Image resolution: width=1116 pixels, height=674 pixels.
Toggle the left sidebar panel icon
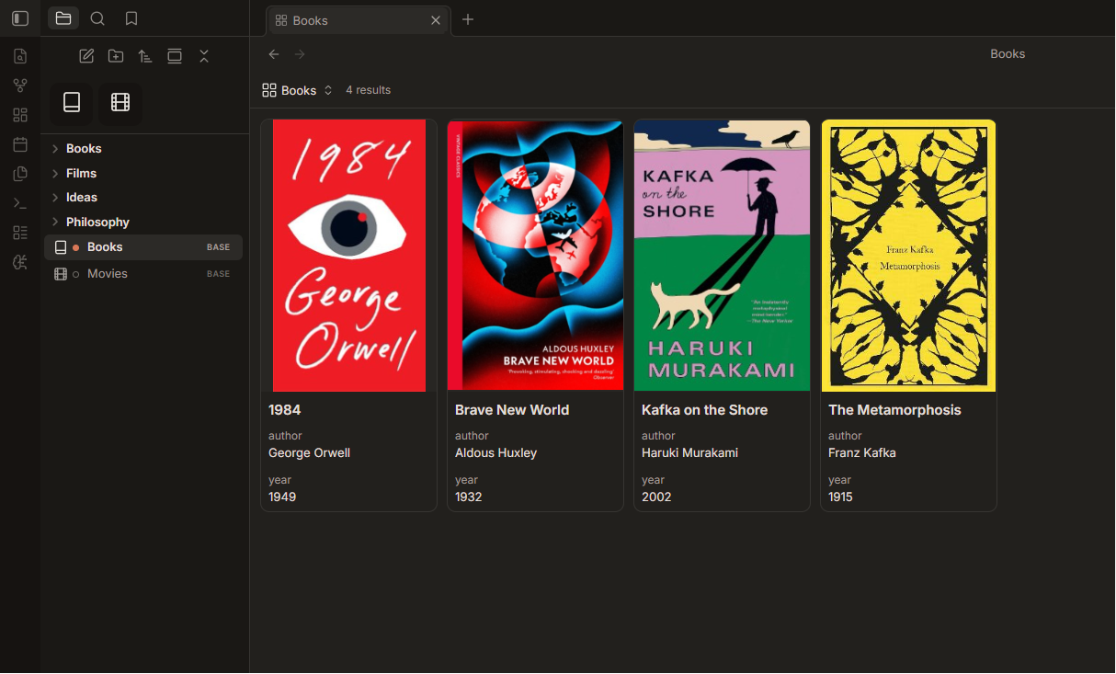pos(20,18)
